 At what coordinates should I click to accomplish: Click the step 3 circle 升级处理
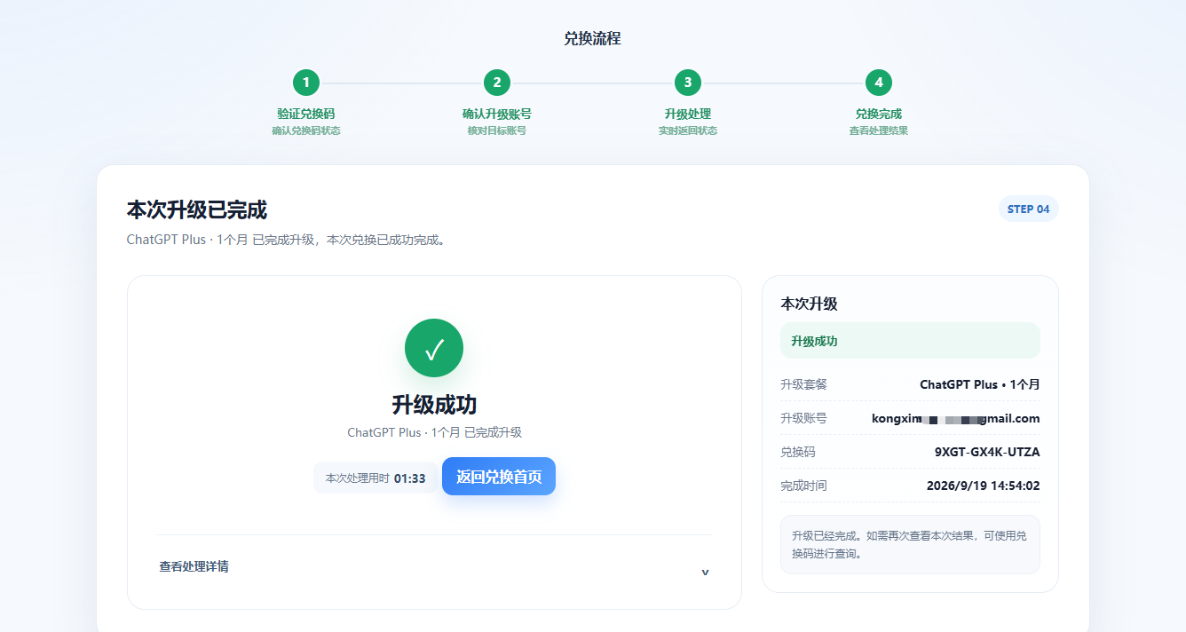click(688, 83)
